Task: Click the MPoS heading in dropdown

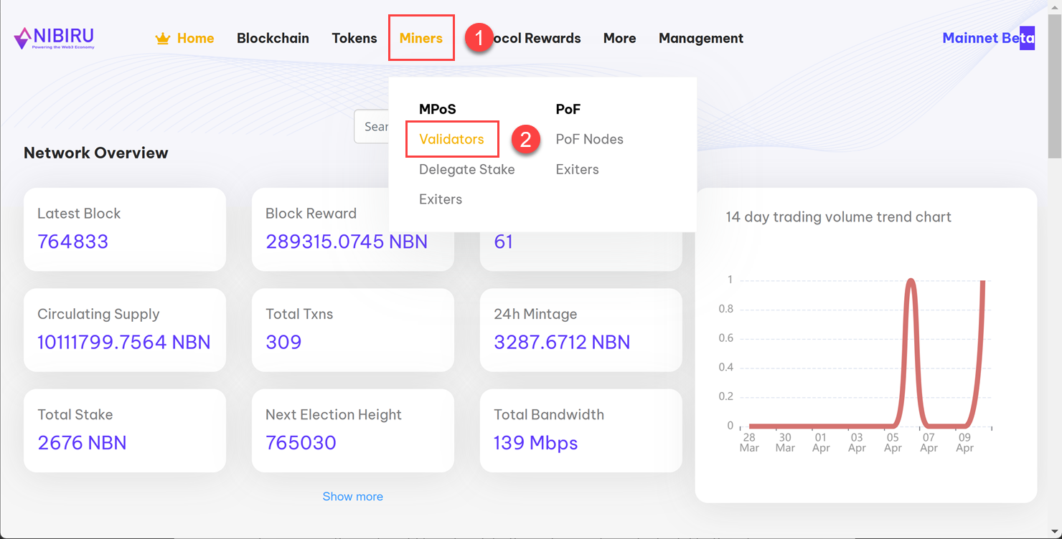Action: (x=438, y=109)
